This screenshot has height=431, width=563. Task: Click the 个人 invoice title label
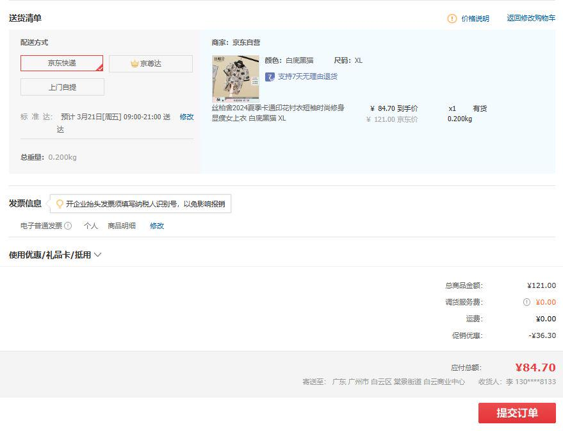pyautogui.click(x=91, y=226)
